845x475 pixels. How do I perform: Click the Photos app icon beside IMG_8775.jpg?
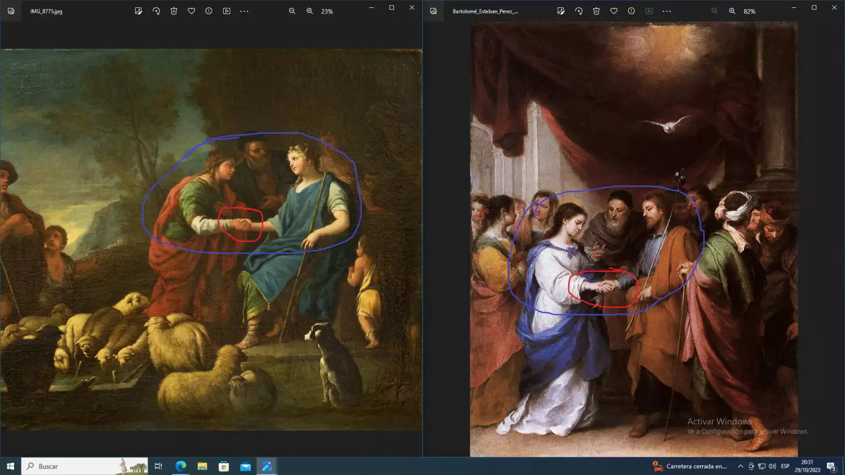[x=11, y=11]
